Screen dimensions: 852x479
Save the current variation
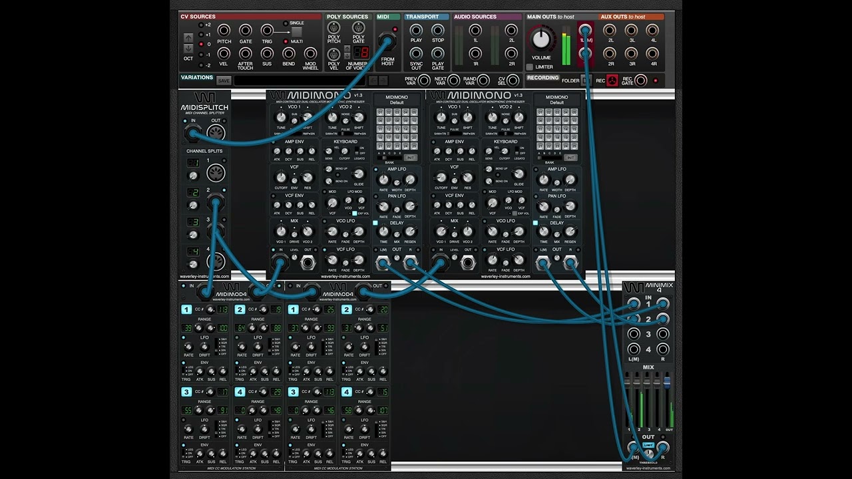pos(224,80)
